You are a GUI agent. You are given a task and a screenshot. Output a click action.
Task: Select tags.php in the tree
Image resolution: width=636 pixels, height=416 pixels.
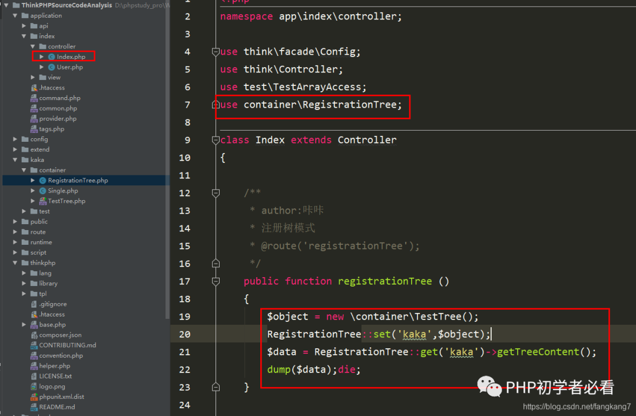pyautogui.click(x=51, y=129)
